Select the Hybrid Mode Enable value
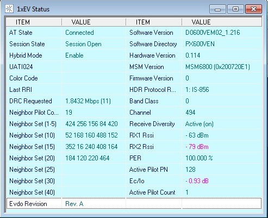 tap(74, 55)
